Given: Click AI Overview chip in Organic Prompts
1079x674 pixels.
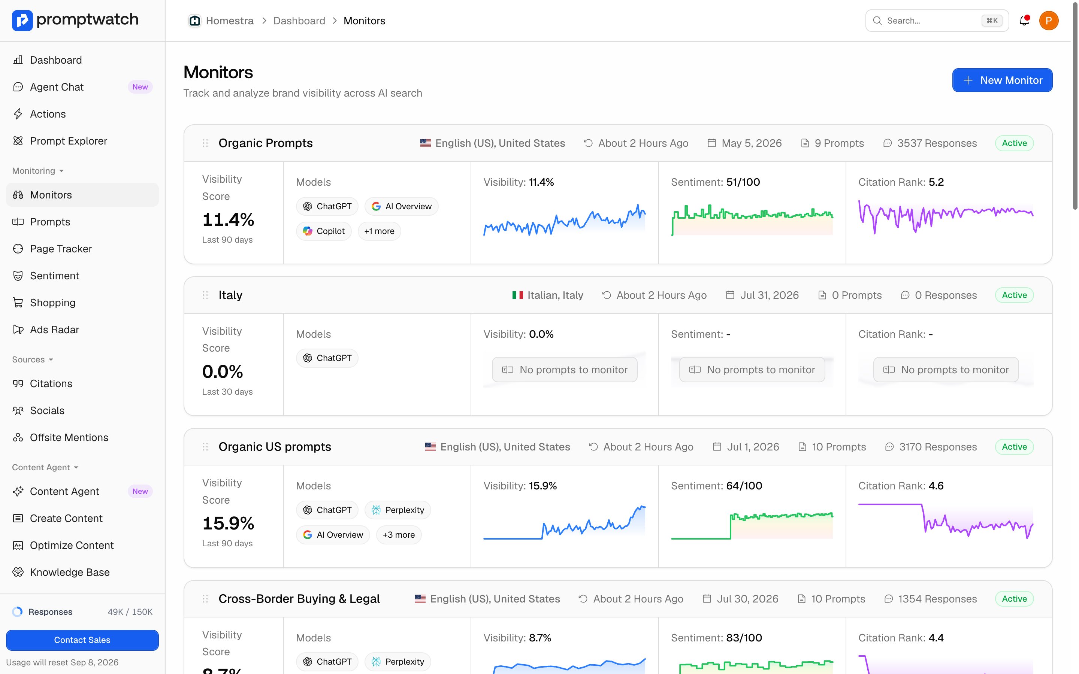Looking at the screenshot, I should coord(401,206).
